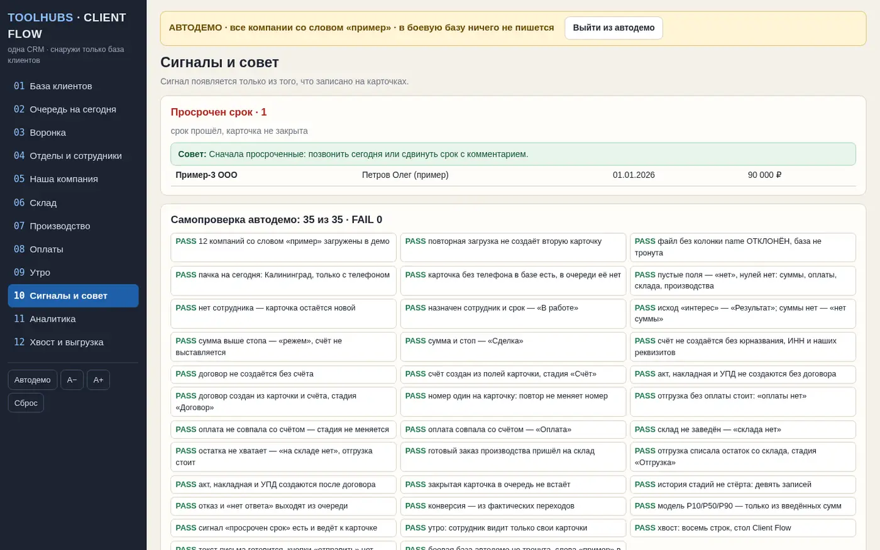Click the «Сброс» button
The image size is (880, 550).
[x=26, y=403]
